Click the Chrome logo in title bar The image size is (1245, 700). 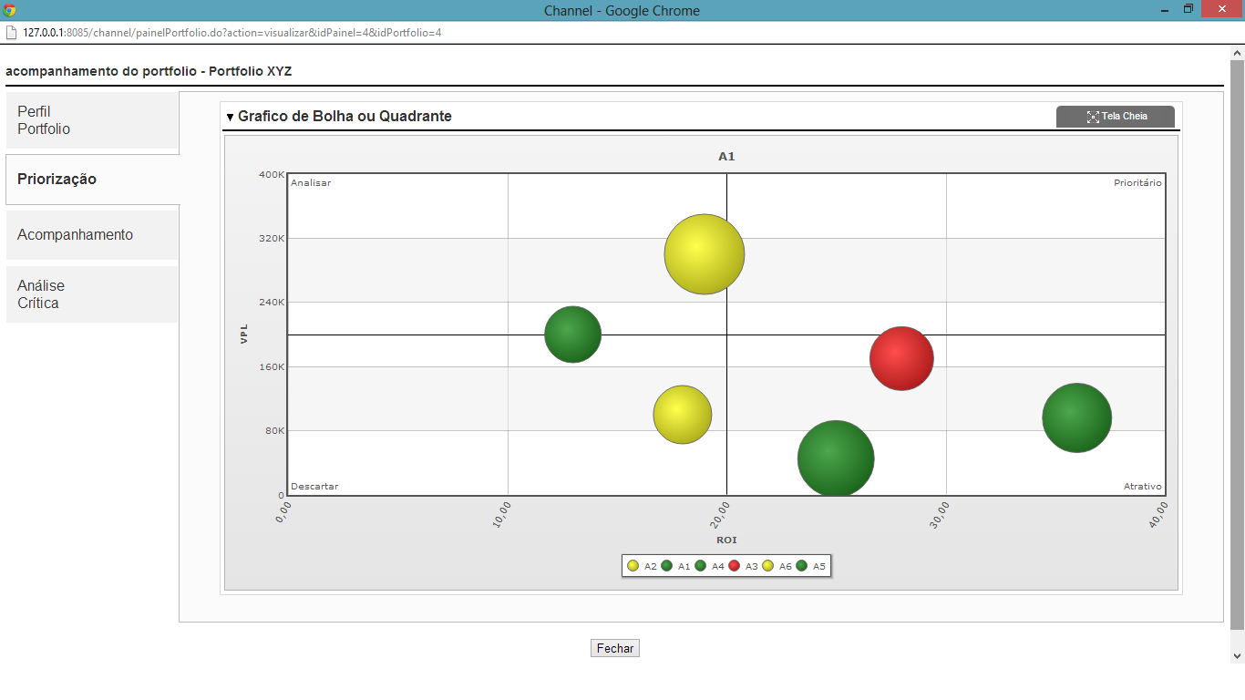pyautogui.click(x=10, y=10)
